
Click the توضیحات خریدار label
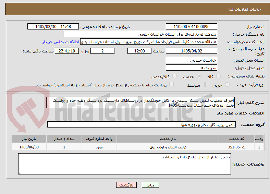coord(248,164)
